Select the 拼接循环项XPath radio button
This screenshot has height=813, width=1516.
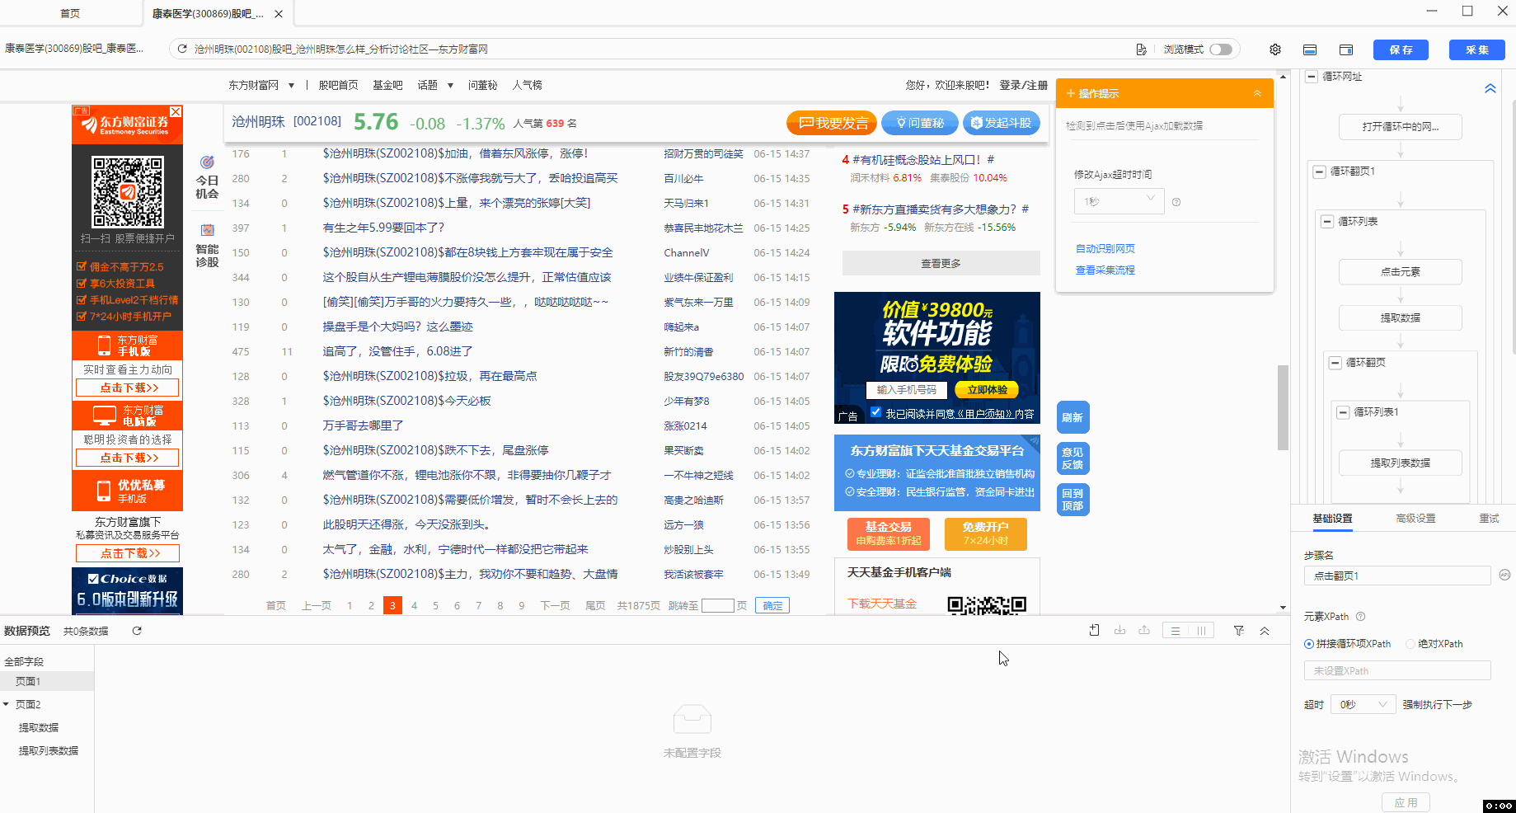pos(1309,644)
